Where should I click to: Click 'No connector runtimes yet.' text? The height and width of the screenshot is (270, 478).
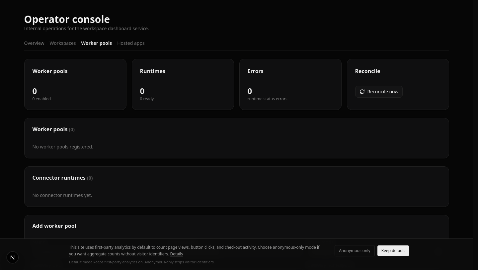(x=62, y=195)
